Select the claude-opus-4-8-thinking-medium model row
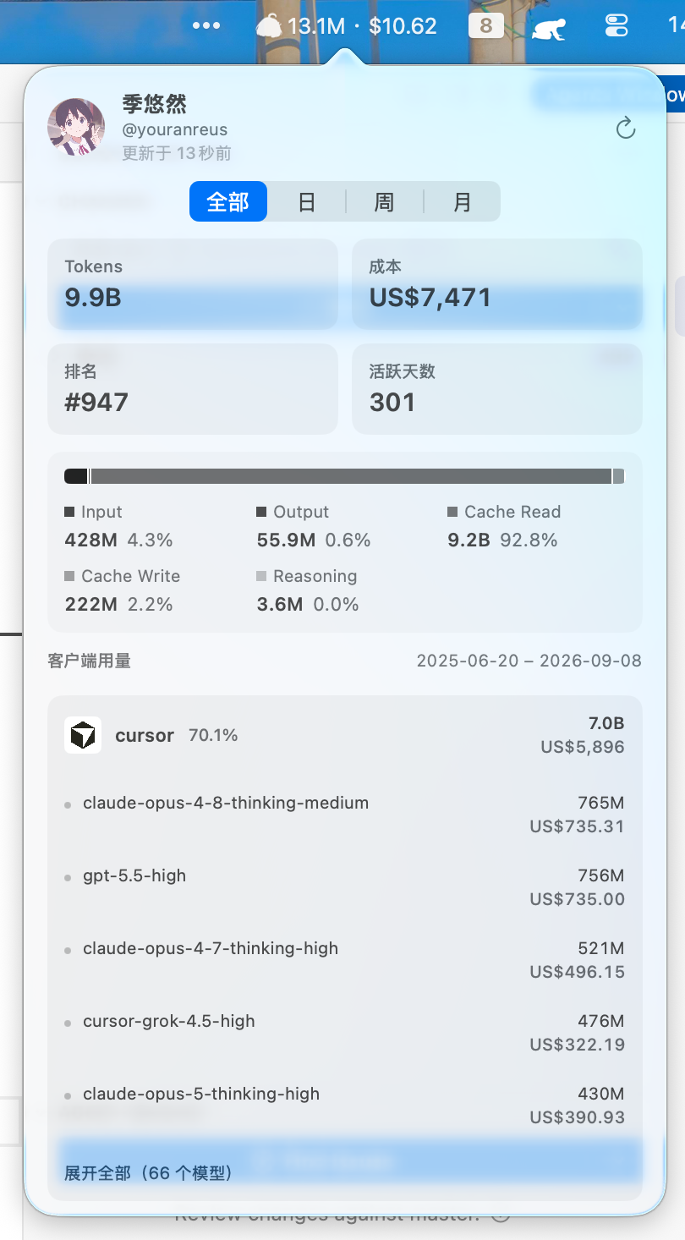 345,814
